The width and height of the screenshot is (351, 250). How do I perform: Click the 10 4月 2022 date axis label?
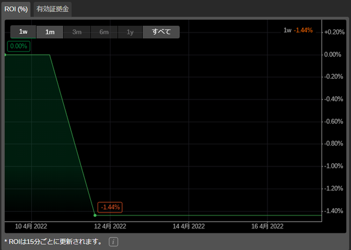[31, 226]
